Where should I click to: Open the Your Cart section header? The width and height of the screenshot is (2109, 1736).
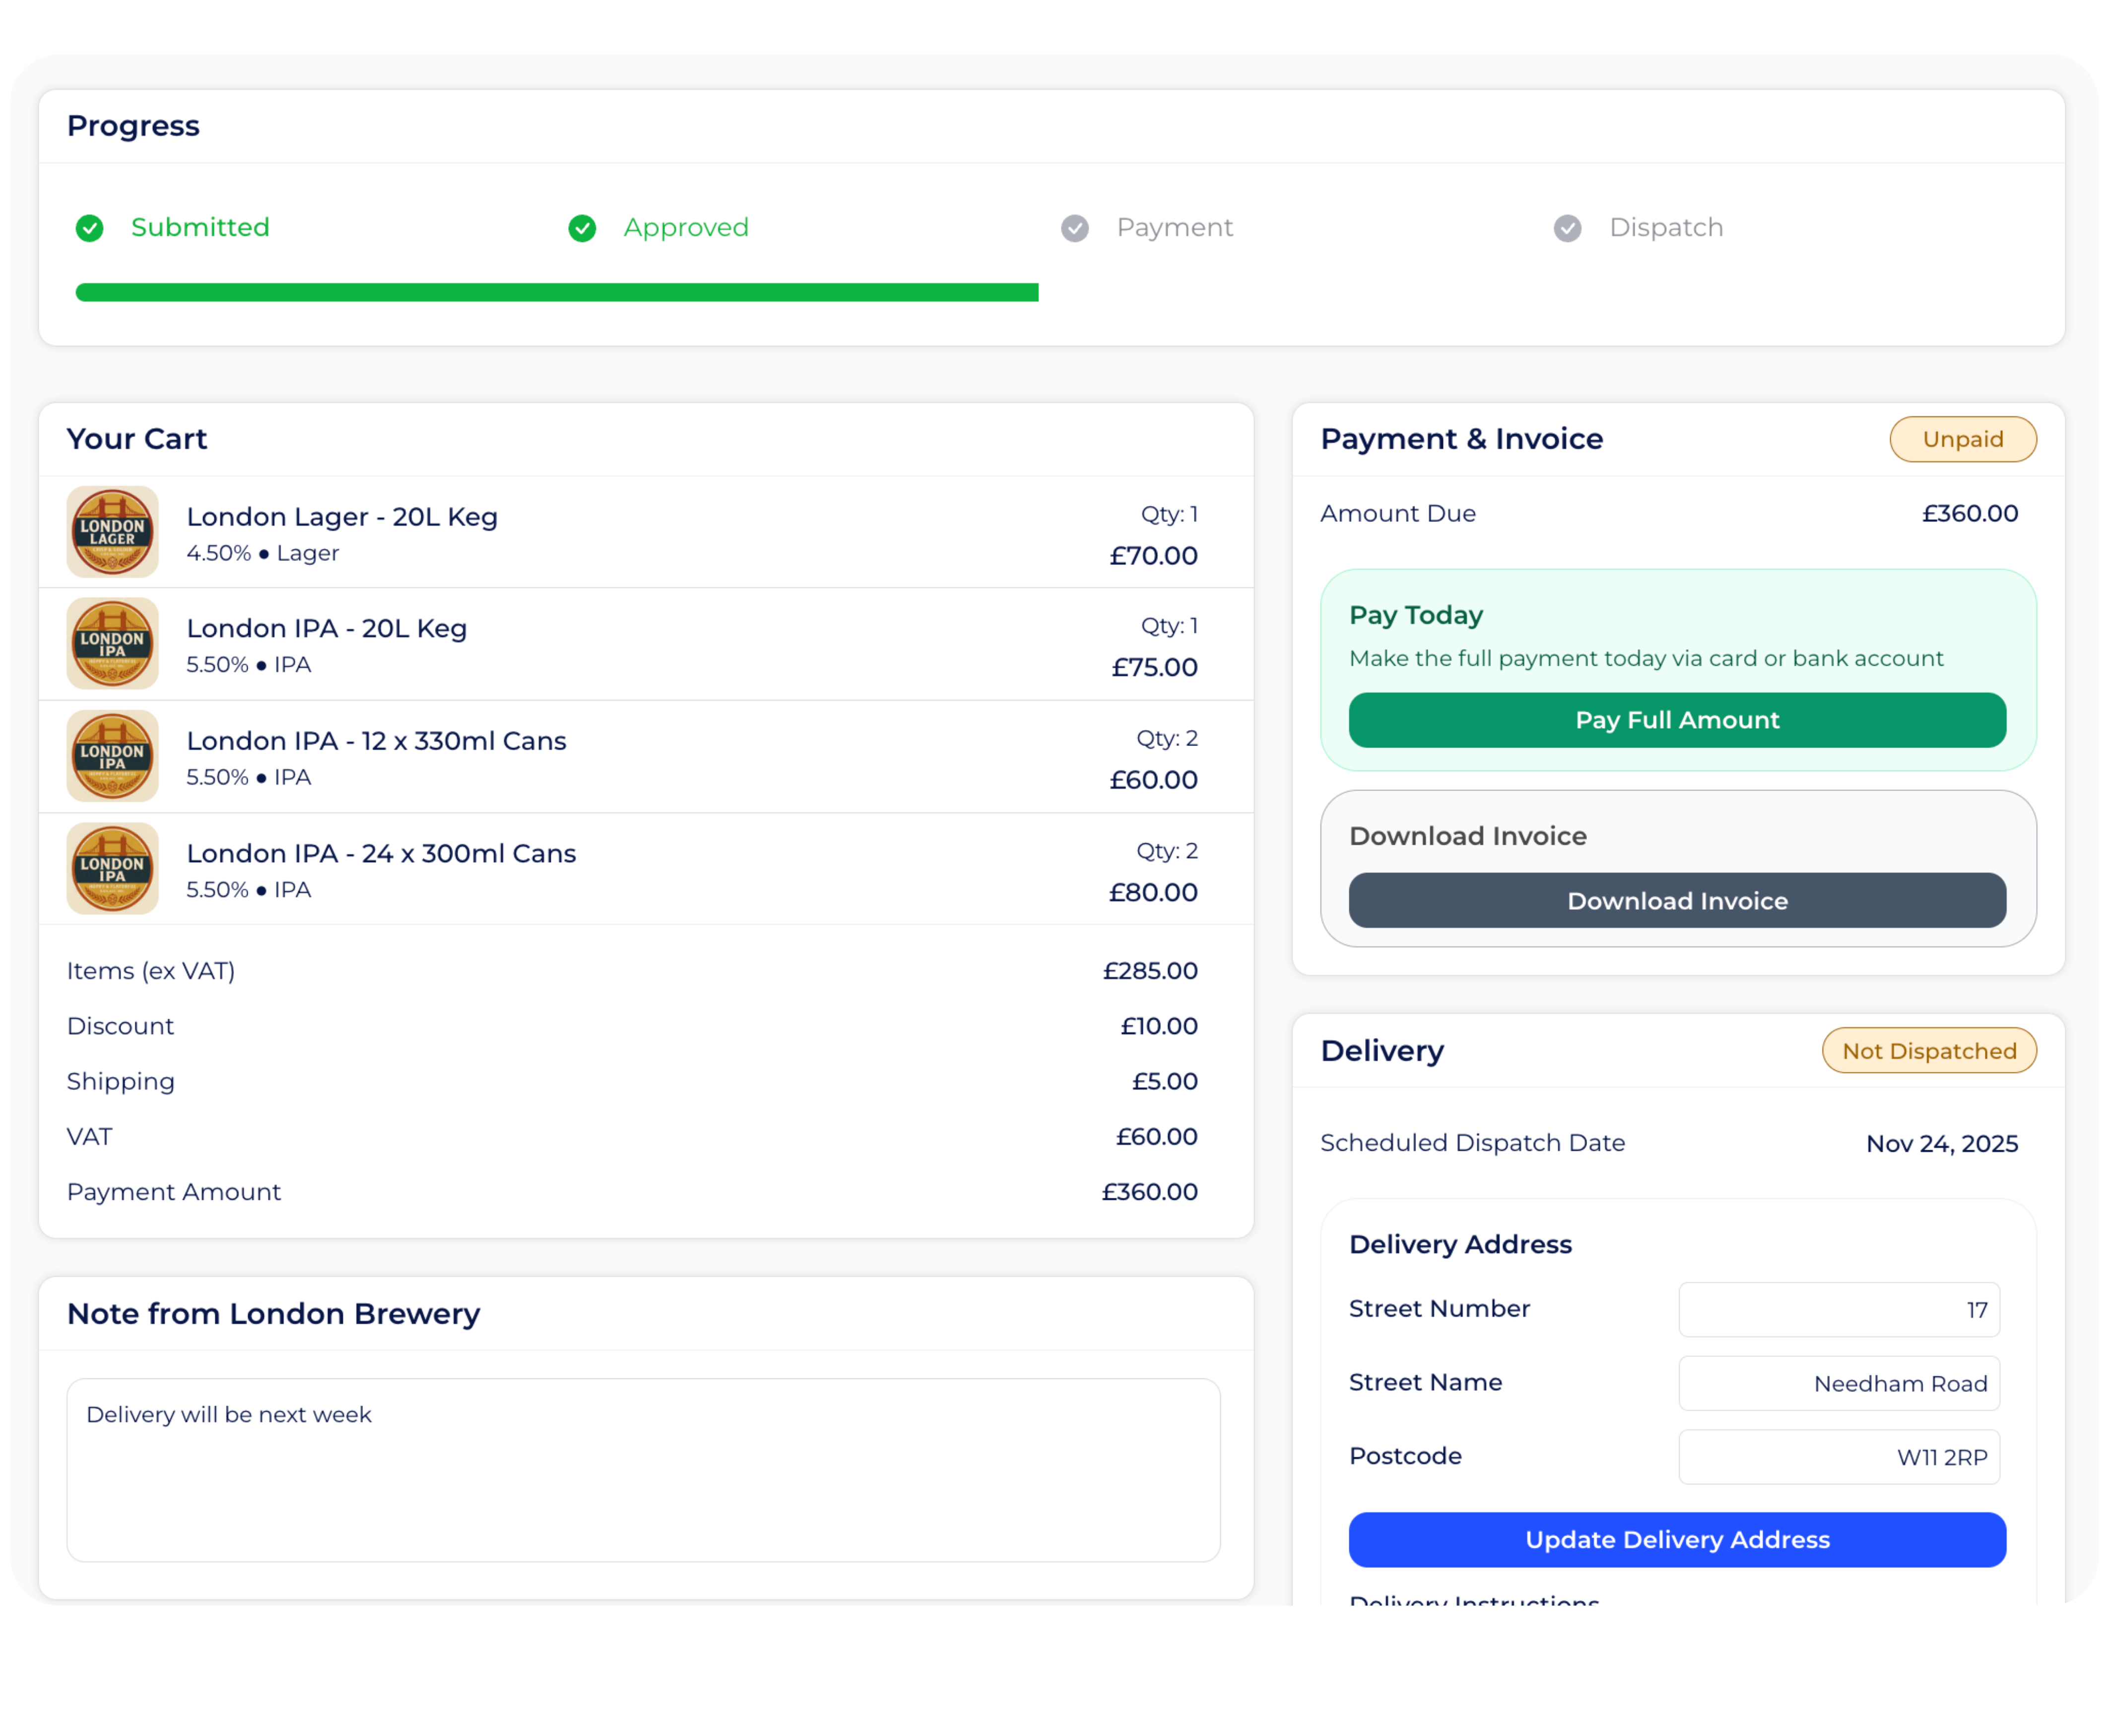click(137, 438)
